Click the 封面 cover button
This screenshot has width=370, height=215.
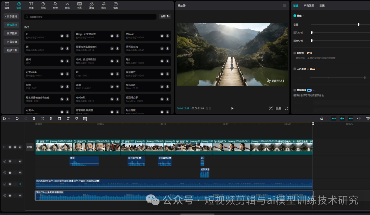[29, 147]
